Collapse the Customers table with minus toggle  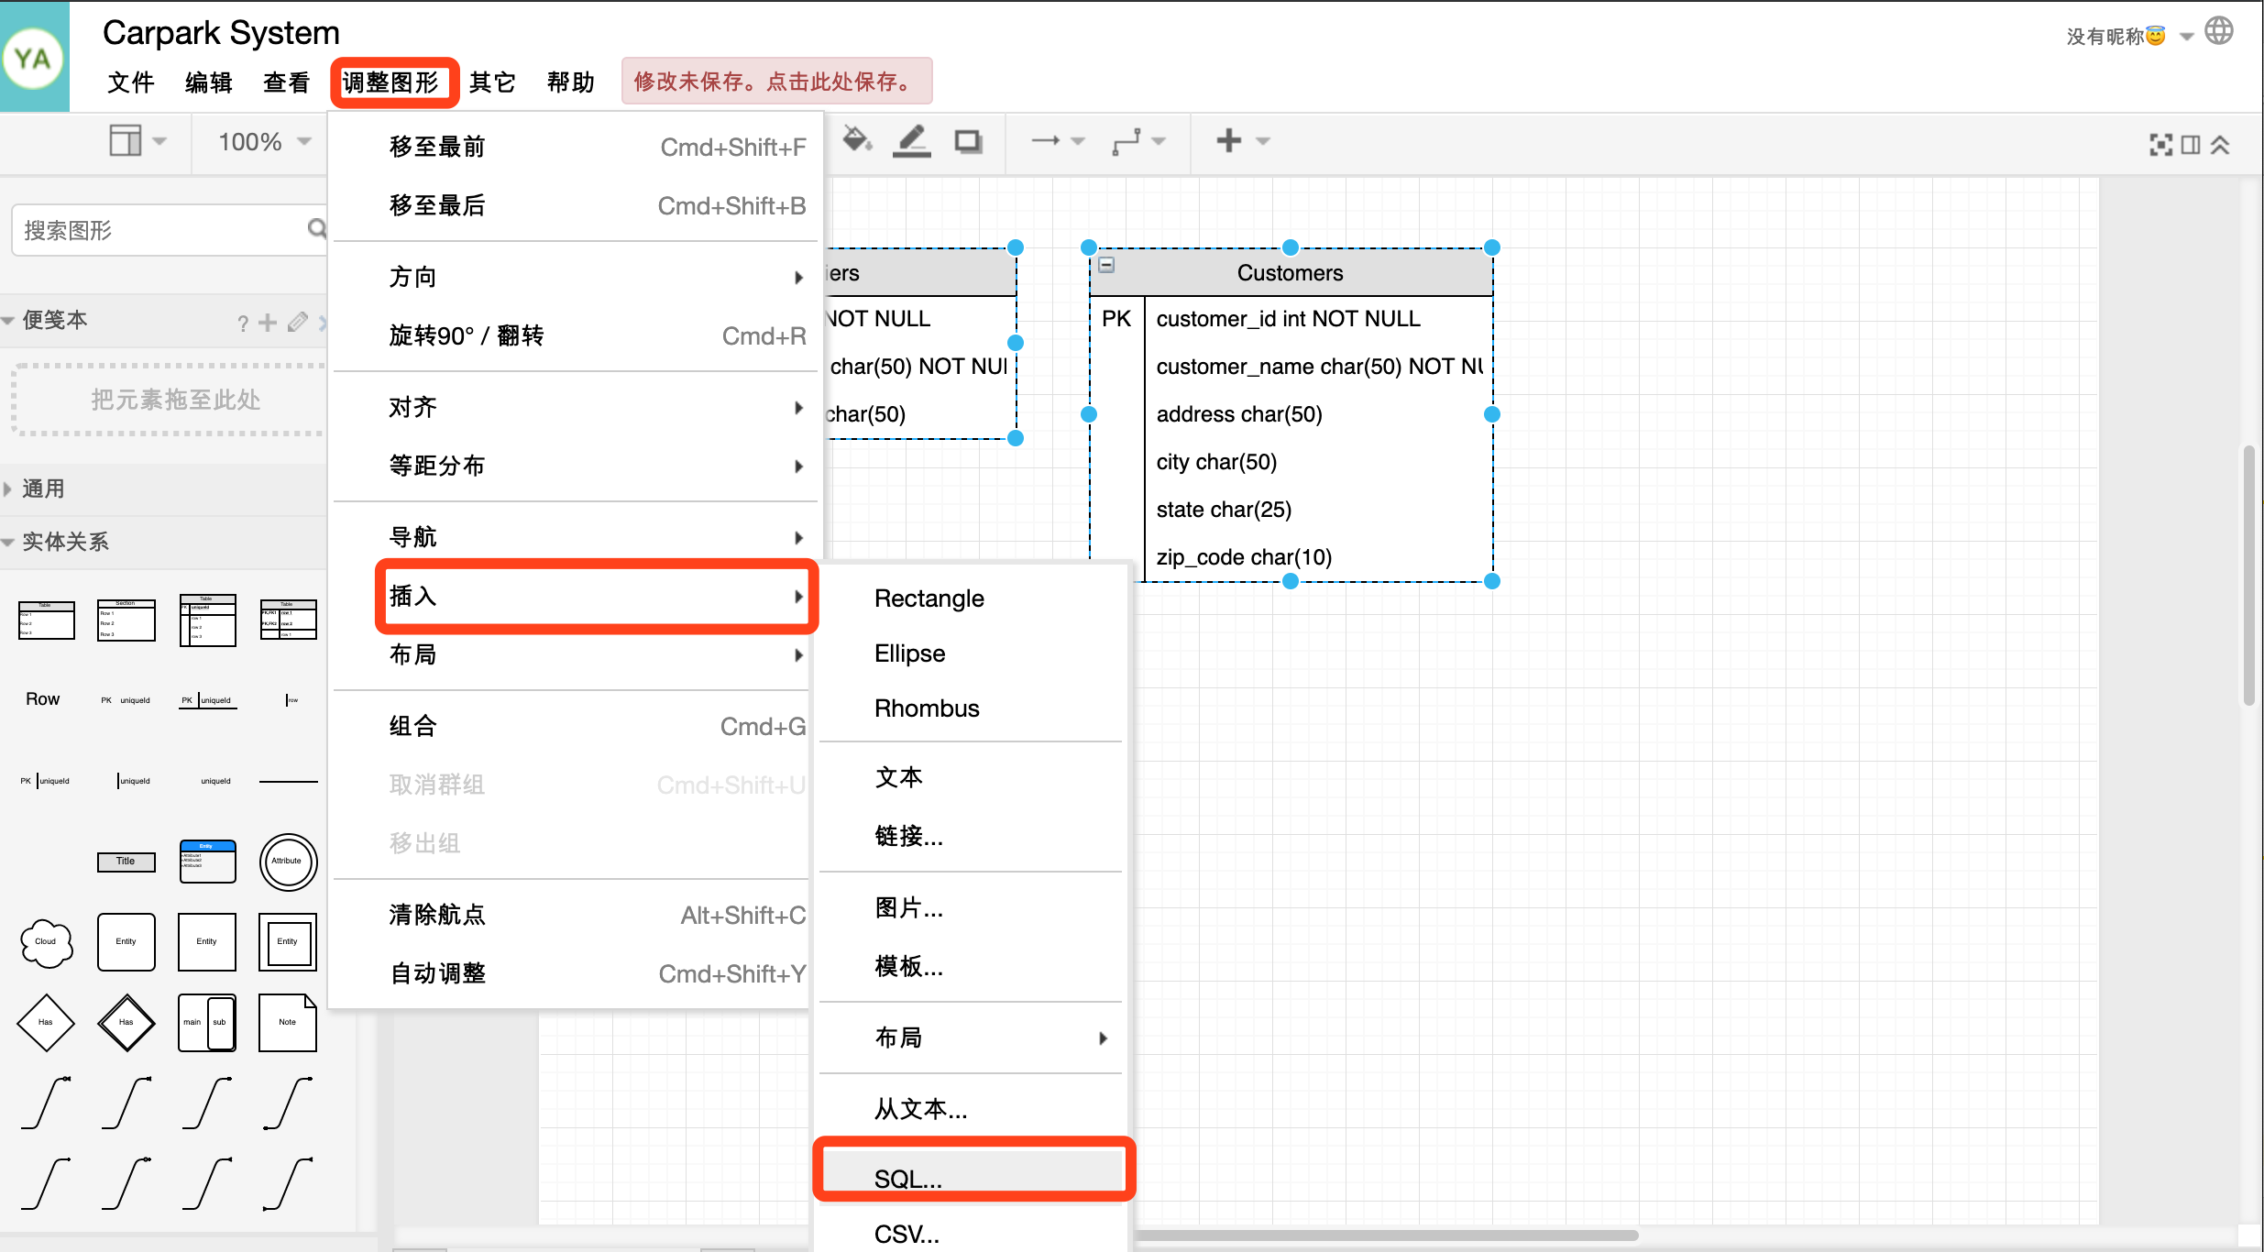[1106, 265]
